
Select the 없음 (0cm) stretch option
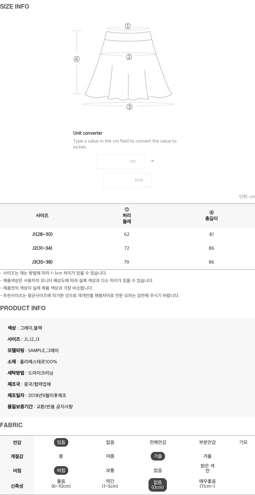[x=158, y=485]
